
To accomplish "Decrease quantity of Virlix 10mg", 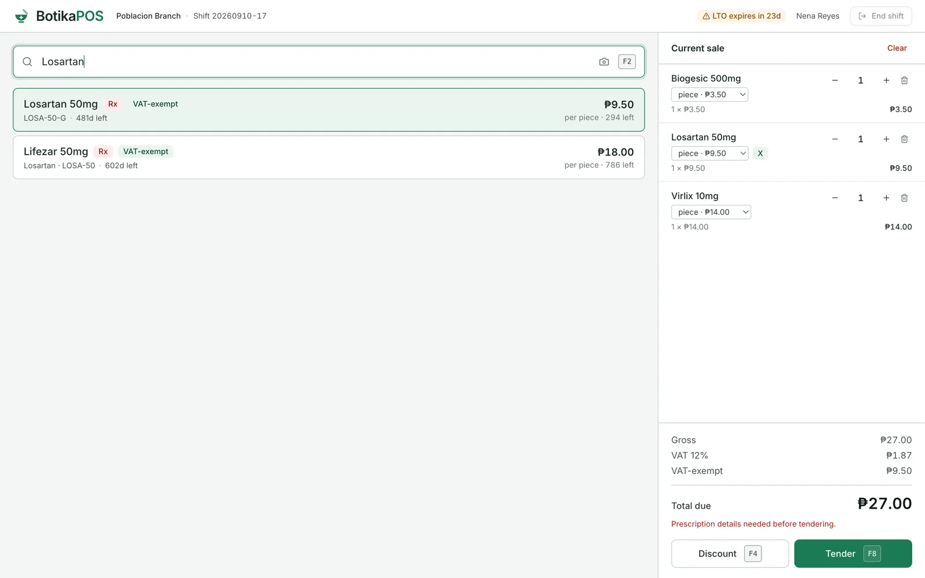I will 835,198.
